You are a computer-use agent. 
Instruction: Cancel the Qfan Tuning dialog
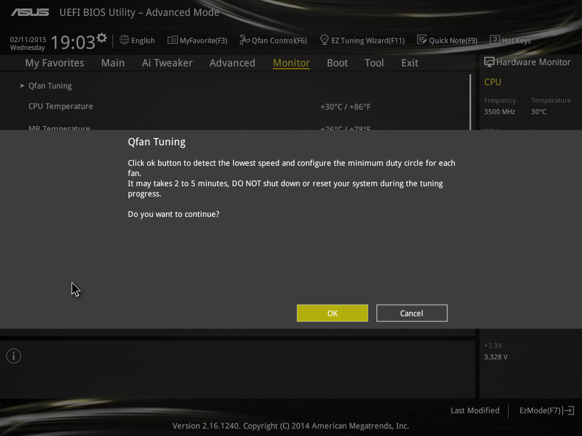[411, 313]
